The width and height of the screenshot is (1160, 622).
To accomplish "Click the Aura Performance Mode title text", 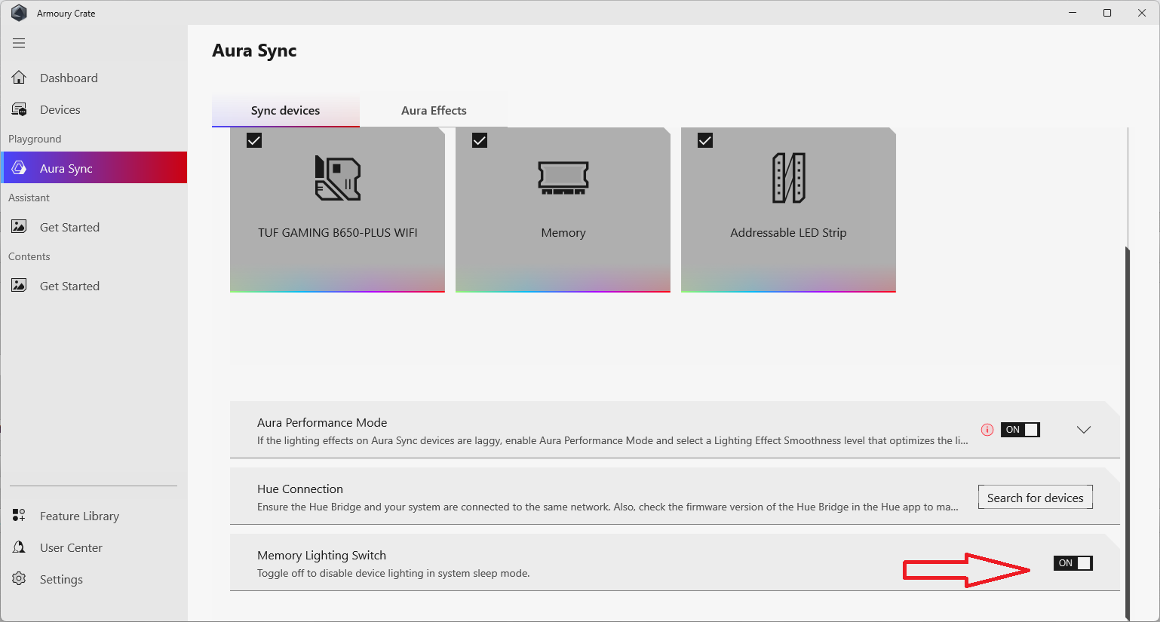I will [322, 423].
